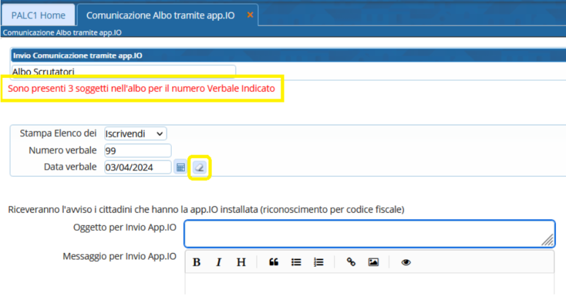Click the Data verbale date field
This screenshot has width=566, height=297.
[138, 167]
